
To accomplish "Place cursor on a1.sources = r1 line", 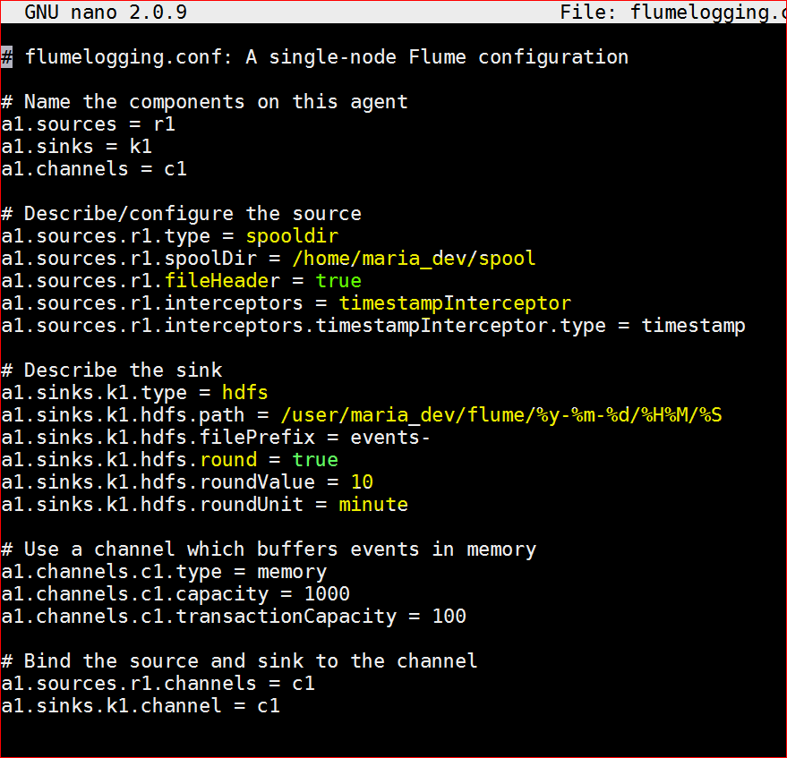I will pos(89,124).
